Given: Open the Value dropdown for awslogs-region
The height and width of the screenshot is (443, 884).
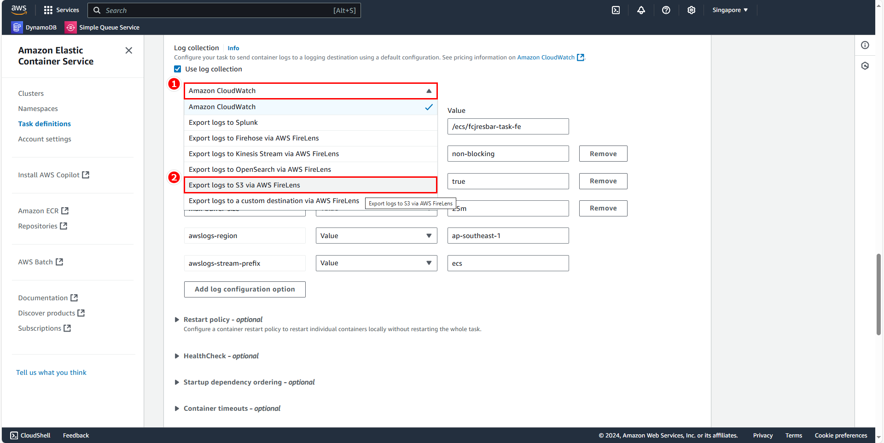Looking at the screenshot, I should pyautogui.click(x=377, y=236).
